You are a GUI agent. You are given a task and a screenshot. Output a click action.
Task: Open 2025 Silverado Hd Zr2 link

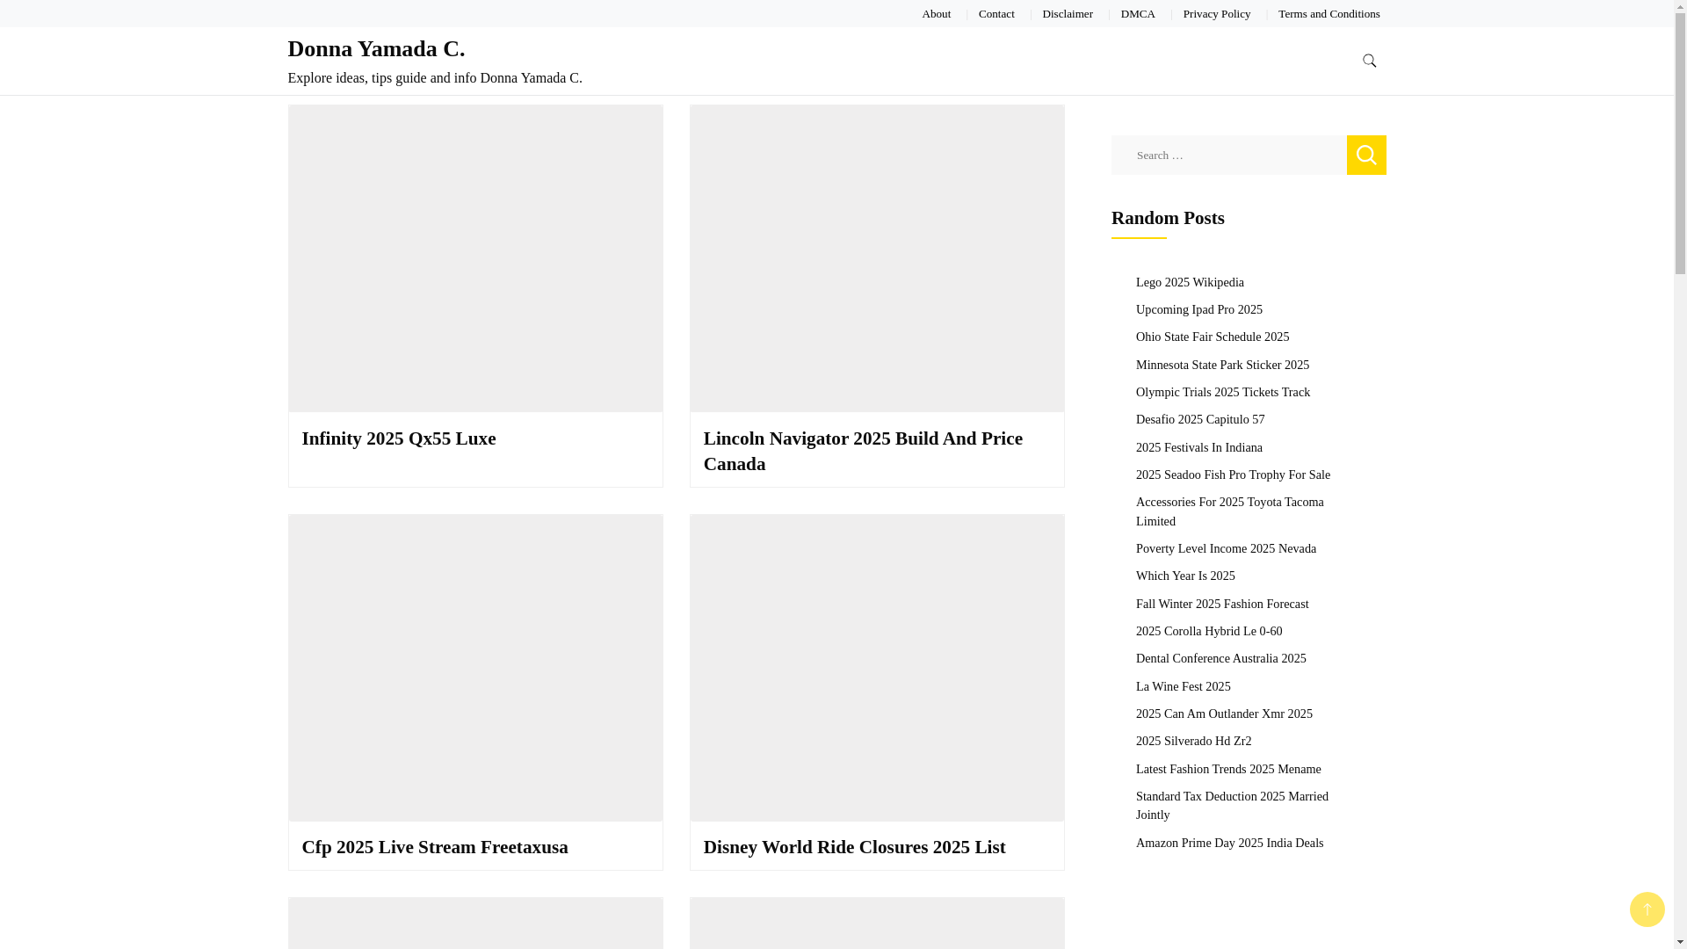1193,741
